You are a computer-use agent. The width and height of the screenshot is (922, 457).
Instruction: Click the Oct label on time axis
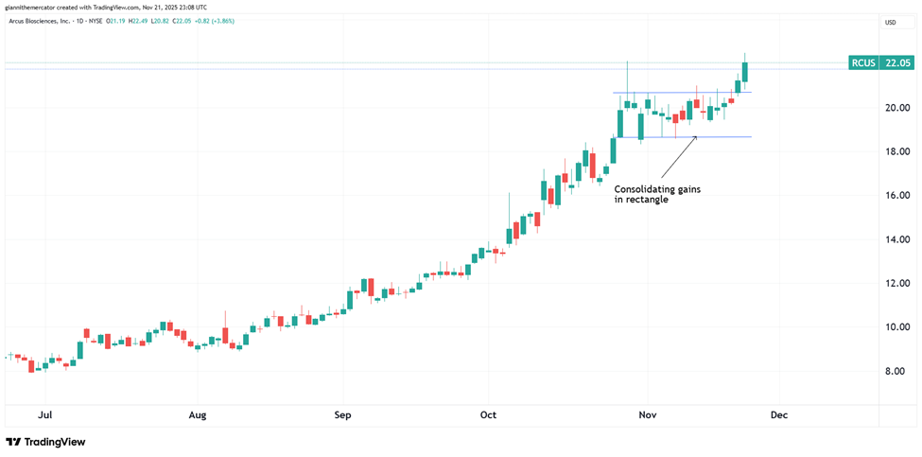click(x=488, y=414)
